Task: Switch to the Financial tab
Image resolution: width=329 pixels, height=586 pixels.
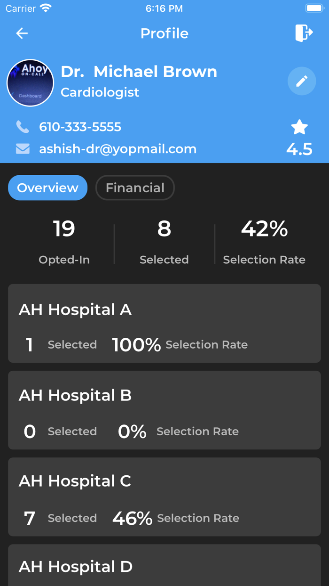Action: 135,187
